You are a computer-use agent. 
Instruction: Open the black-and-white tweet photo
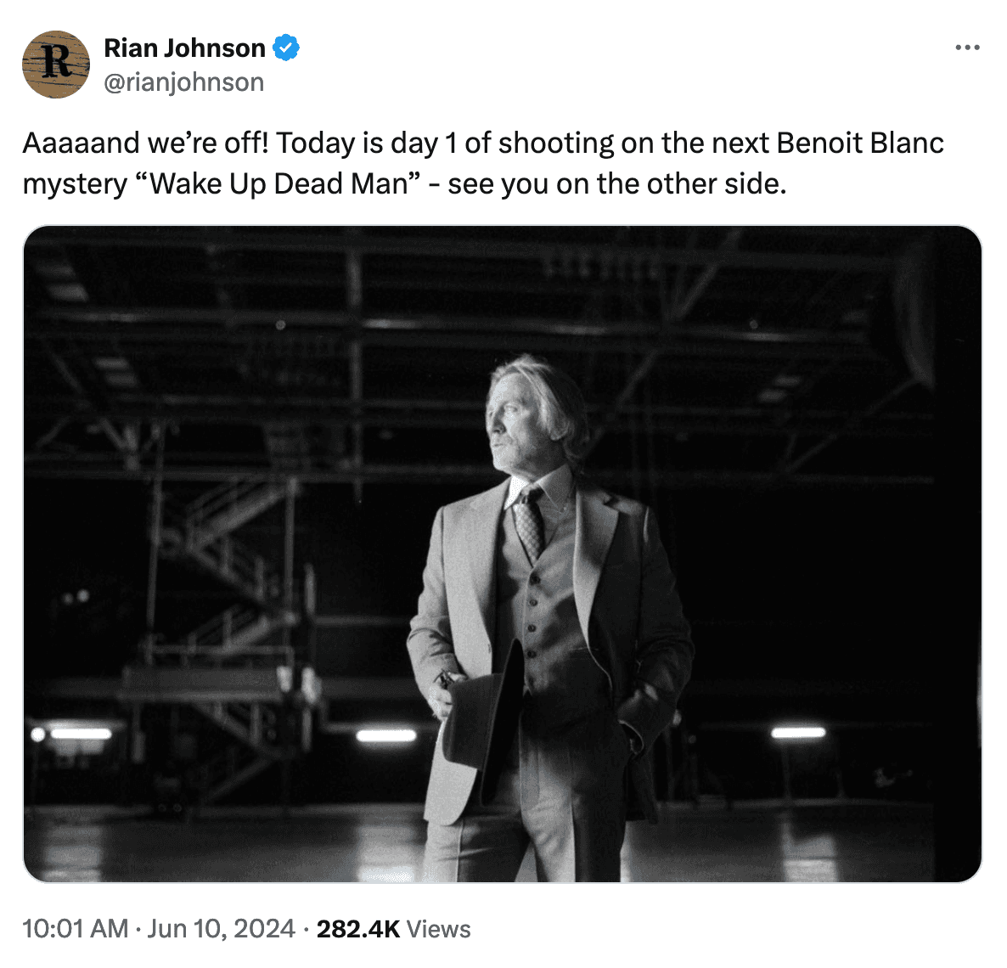pyautogui.click(x=502, y=554)
